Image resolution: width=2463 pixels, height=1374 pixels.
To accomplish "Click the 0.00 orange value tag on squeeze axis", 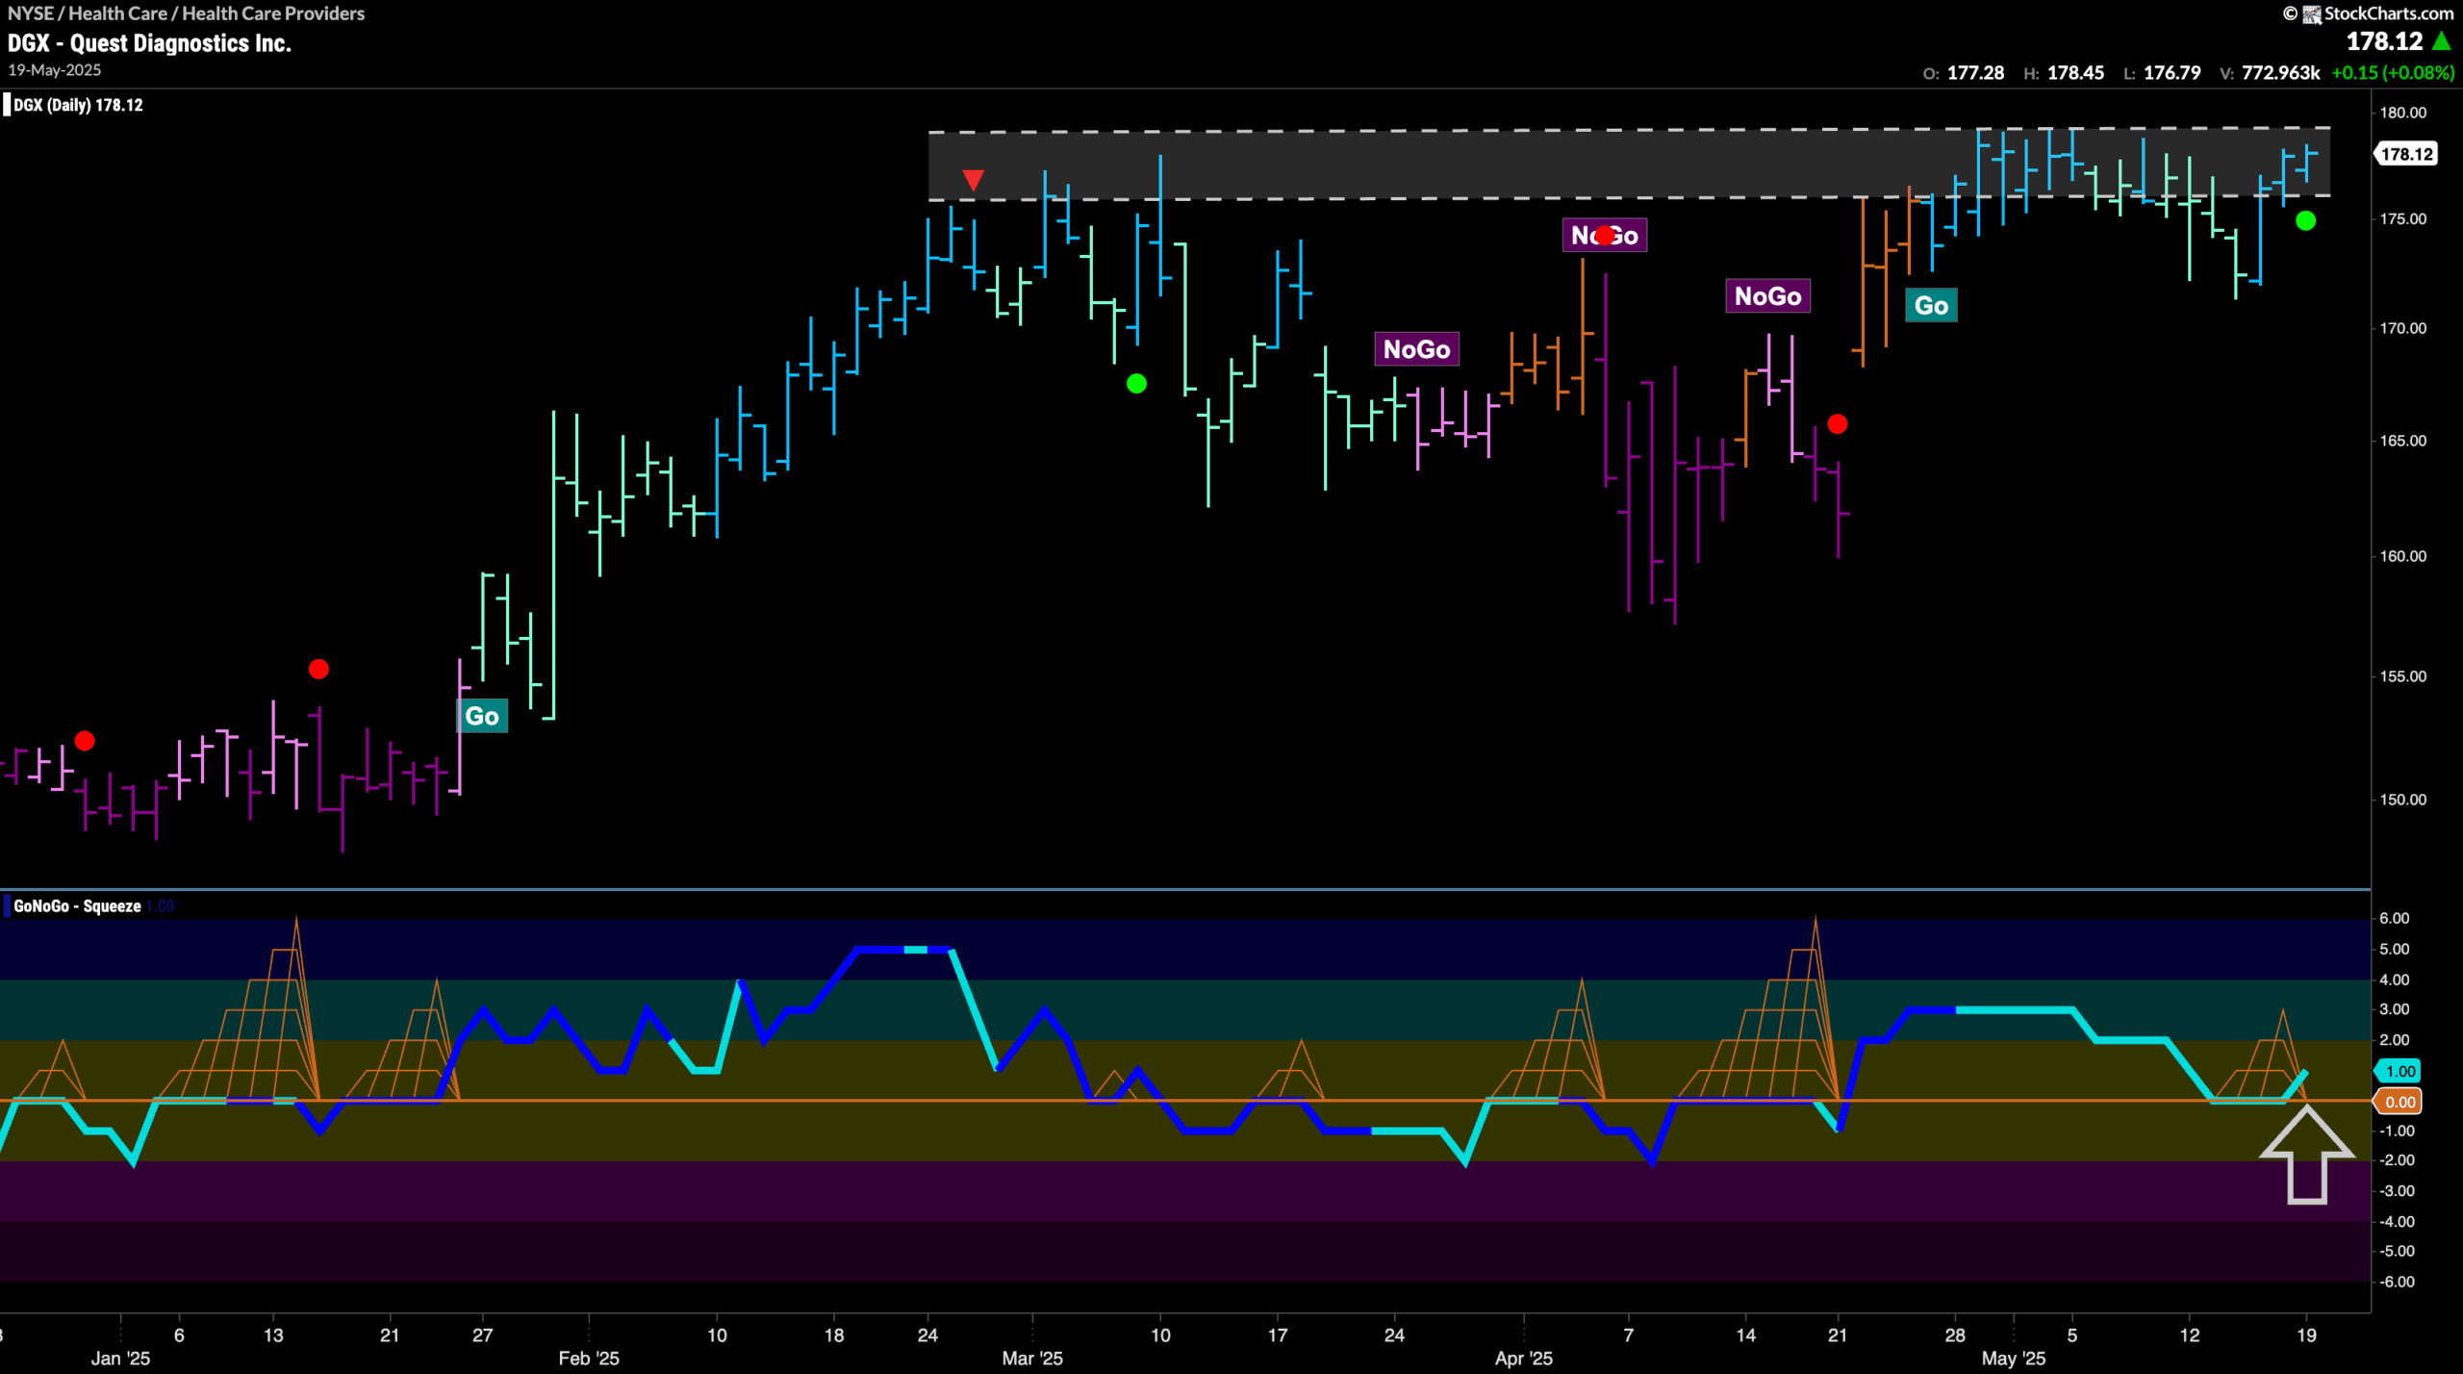I will [2399, 1102].
